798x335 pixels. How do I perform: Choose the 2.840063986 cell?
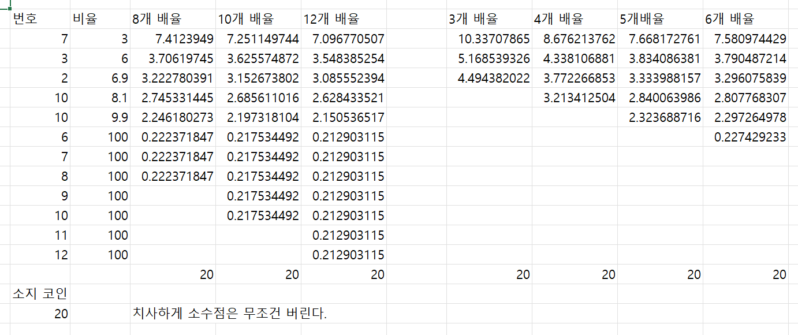661,98
